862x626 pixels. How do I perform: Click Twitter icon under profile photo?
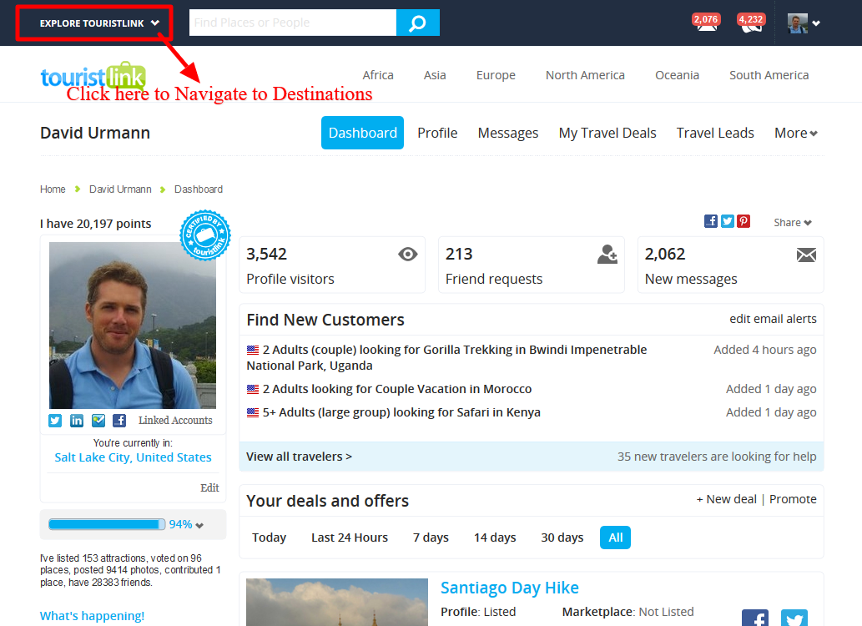[x=55, y=421]
